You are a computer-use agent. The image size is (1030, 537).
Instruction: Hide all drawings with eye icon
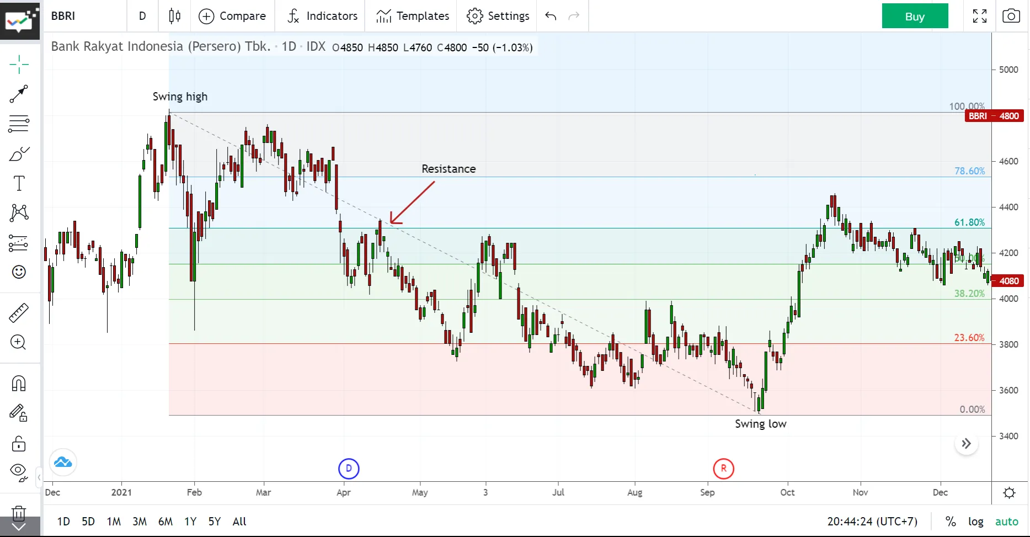click(19, 472)
